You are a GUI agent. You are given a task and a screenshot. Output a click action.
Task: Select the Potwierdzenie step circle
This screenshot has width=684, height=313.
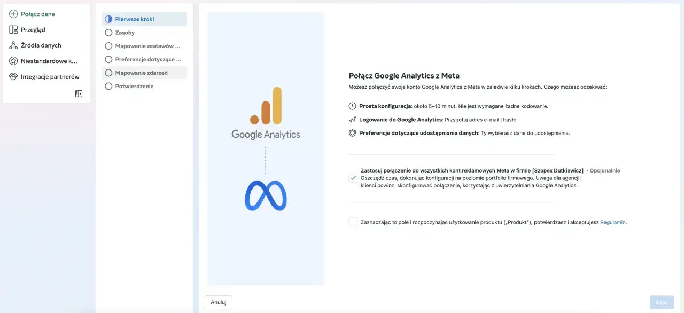pos(108,86)
